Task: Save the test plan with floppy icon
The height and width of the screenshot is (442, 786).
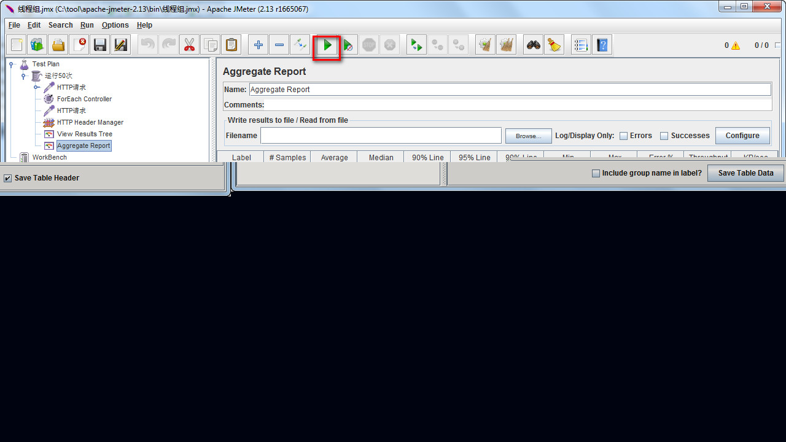Action: (100, 45)
